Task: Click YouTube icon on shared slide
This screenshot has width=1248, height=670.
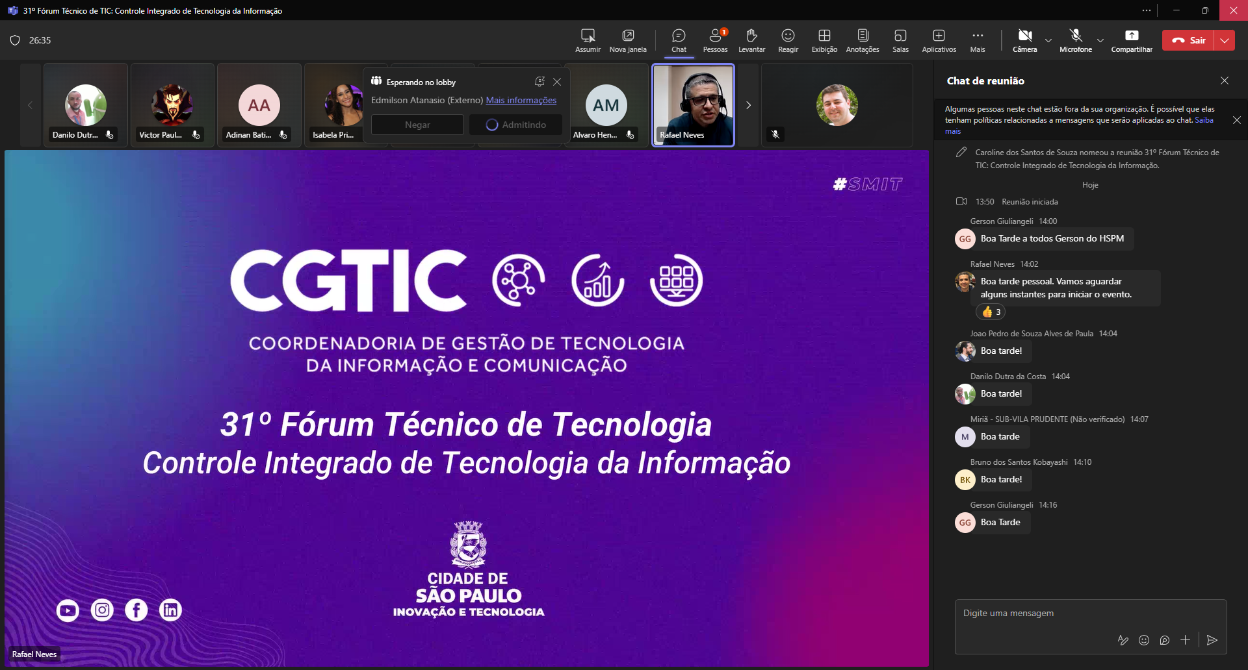Action: point(68,610)
